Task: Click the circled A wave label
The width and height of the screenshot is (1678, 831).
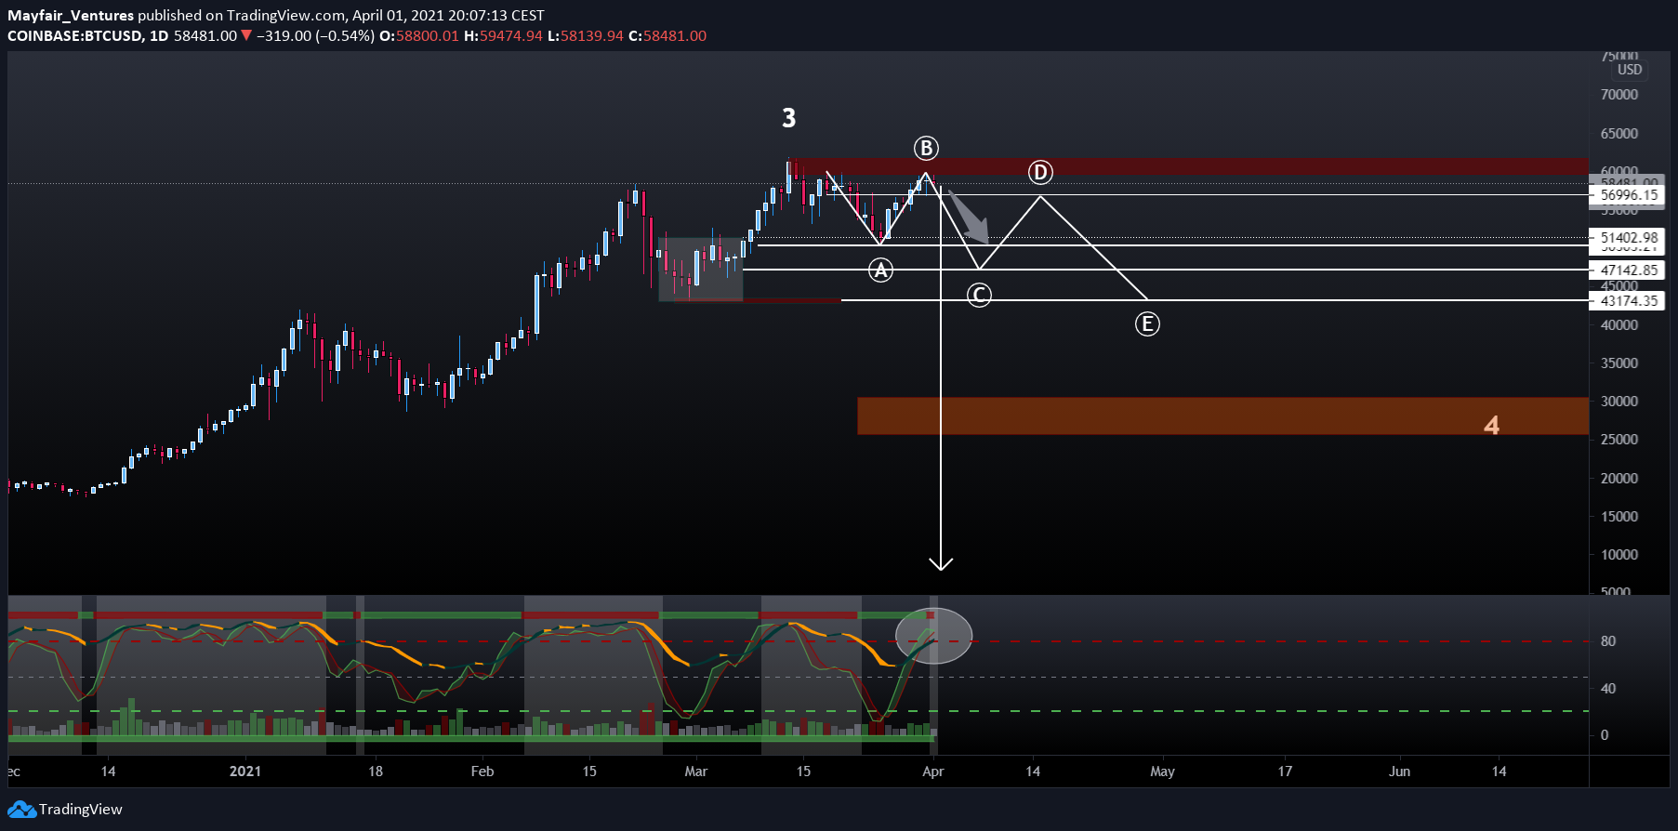Action: [880, 270]
